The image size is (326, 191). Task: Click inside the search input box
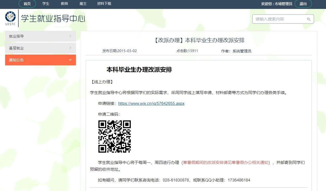point(278,19)
